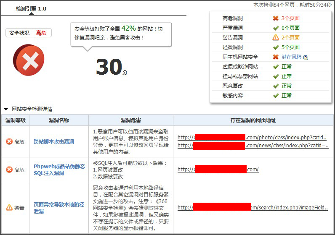Click the green checkmark beside 挂马或恶意网站
This screenshot has width=335, height=235.
tap(275, 76)
